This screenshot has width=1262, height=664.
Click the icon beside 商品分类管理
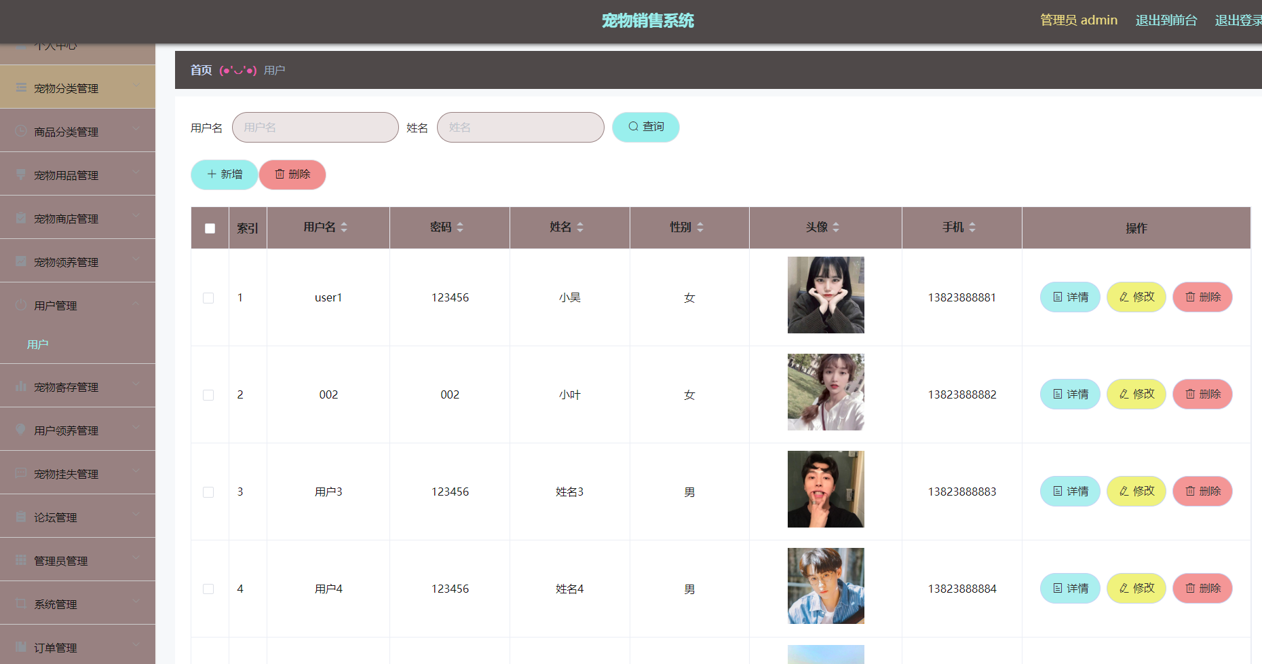pyautogui.click(x=21, y=131)
